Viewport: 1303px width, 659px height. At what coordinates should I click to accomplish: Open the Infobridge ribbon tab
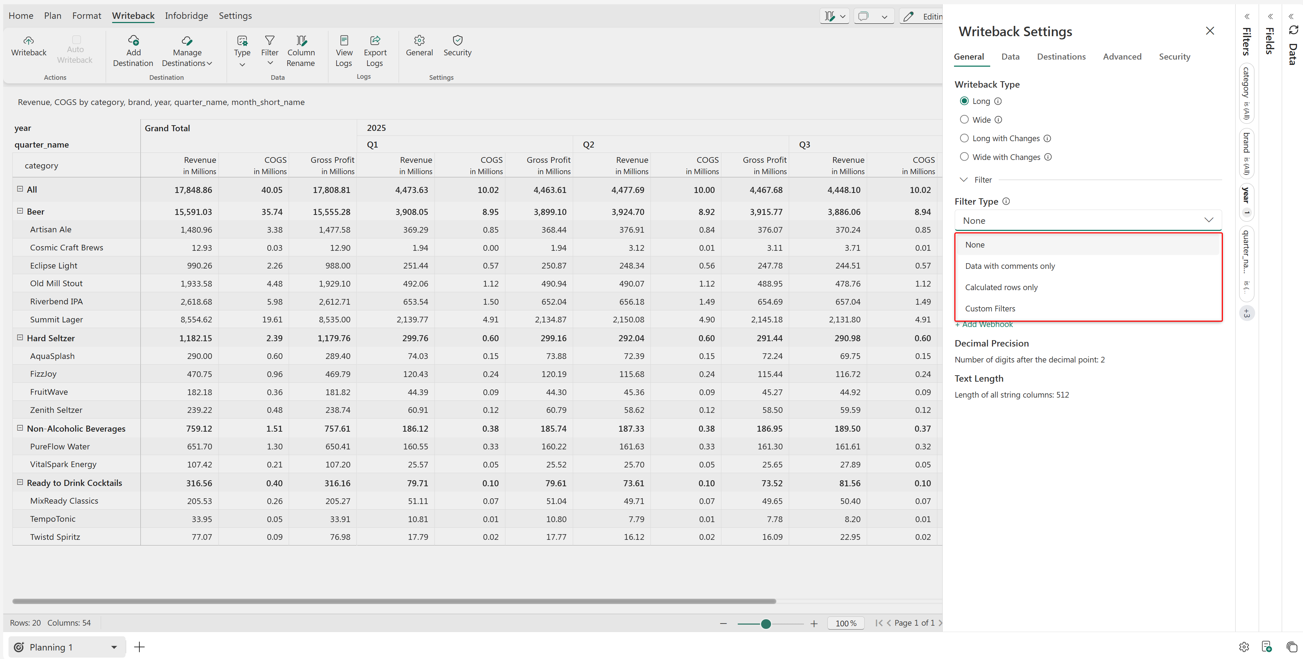(x=186, y=16)
